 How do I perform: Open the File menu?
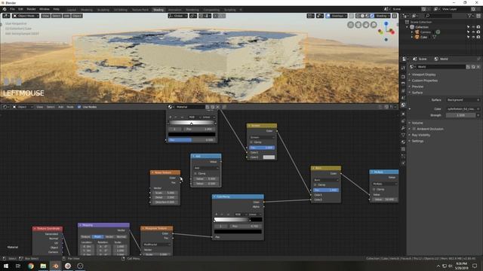tap(12, 9)
